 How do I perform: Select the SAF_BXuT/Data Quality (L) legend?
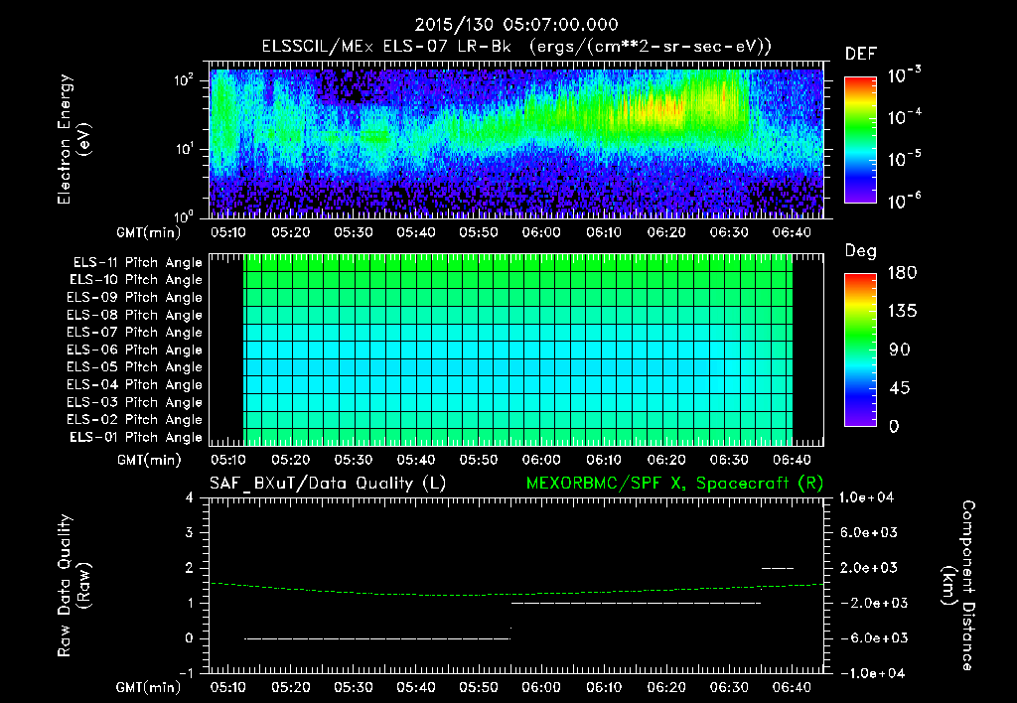pos(328,484)
